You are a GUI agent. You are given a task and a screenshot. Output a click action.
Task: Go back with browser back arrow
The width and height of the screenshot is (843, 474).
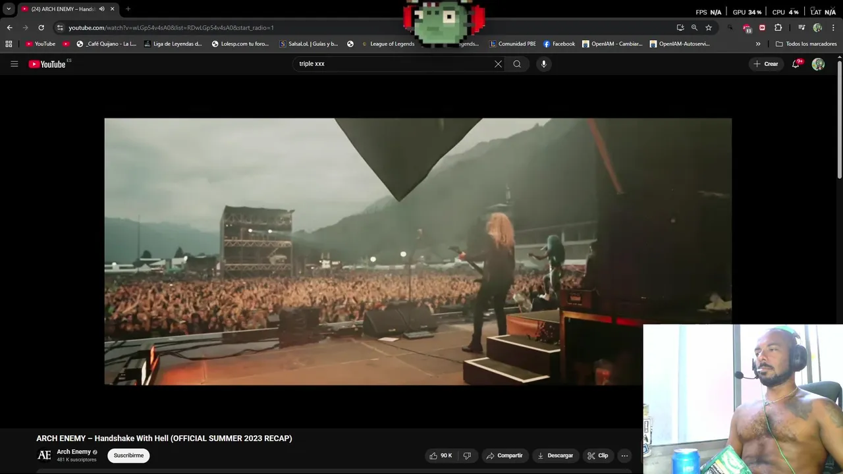9,28
